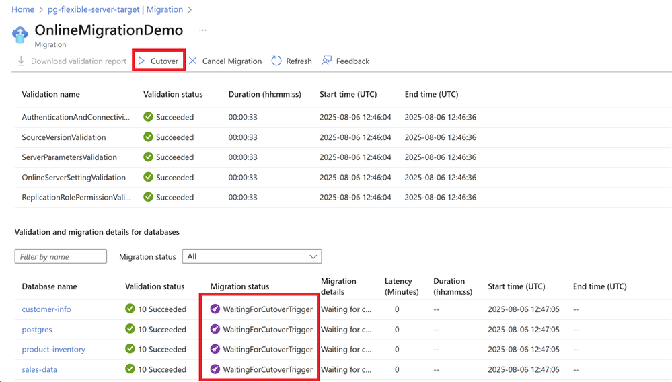Screen dimensions: 672x382
Task: Click duration 00:00:33 in ServerParametersValidation row
Action: (243, 157)
